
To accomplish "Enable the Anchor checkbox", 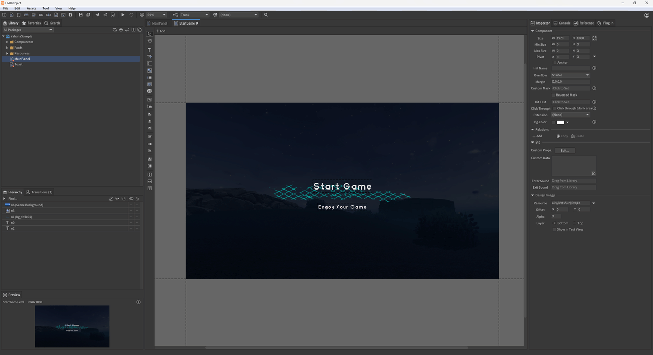I will [555, 63].
